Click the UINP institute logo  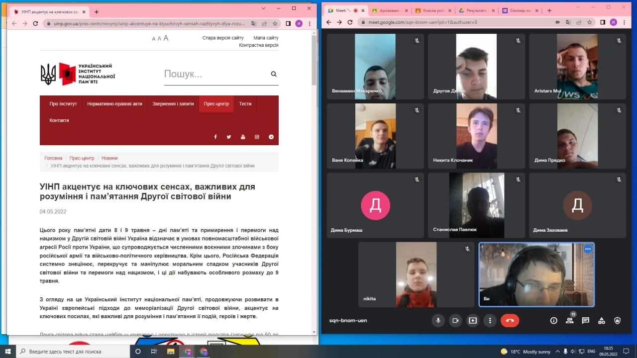tap(78, 74)
